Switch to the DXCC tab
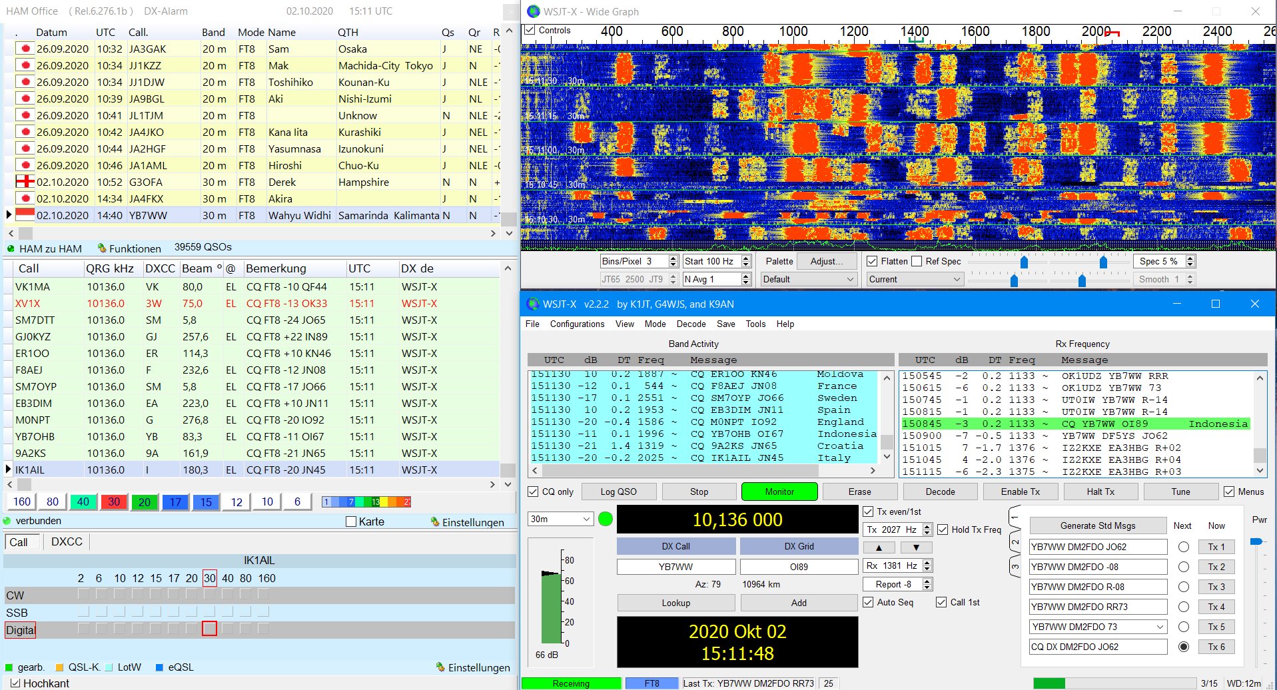1277x690 pixels. point(67,541)
